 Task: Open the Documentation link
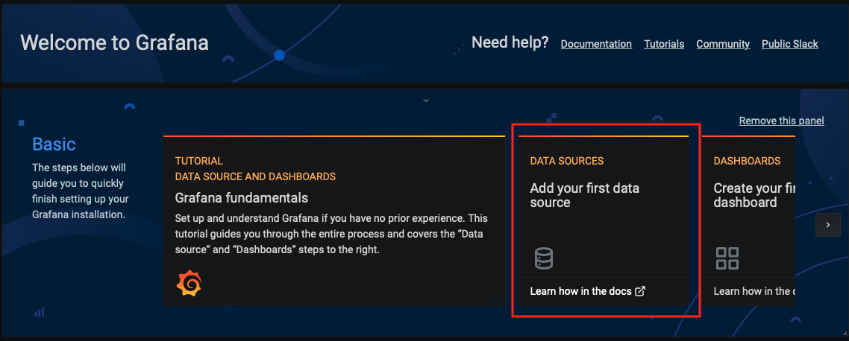pos(596,44)
